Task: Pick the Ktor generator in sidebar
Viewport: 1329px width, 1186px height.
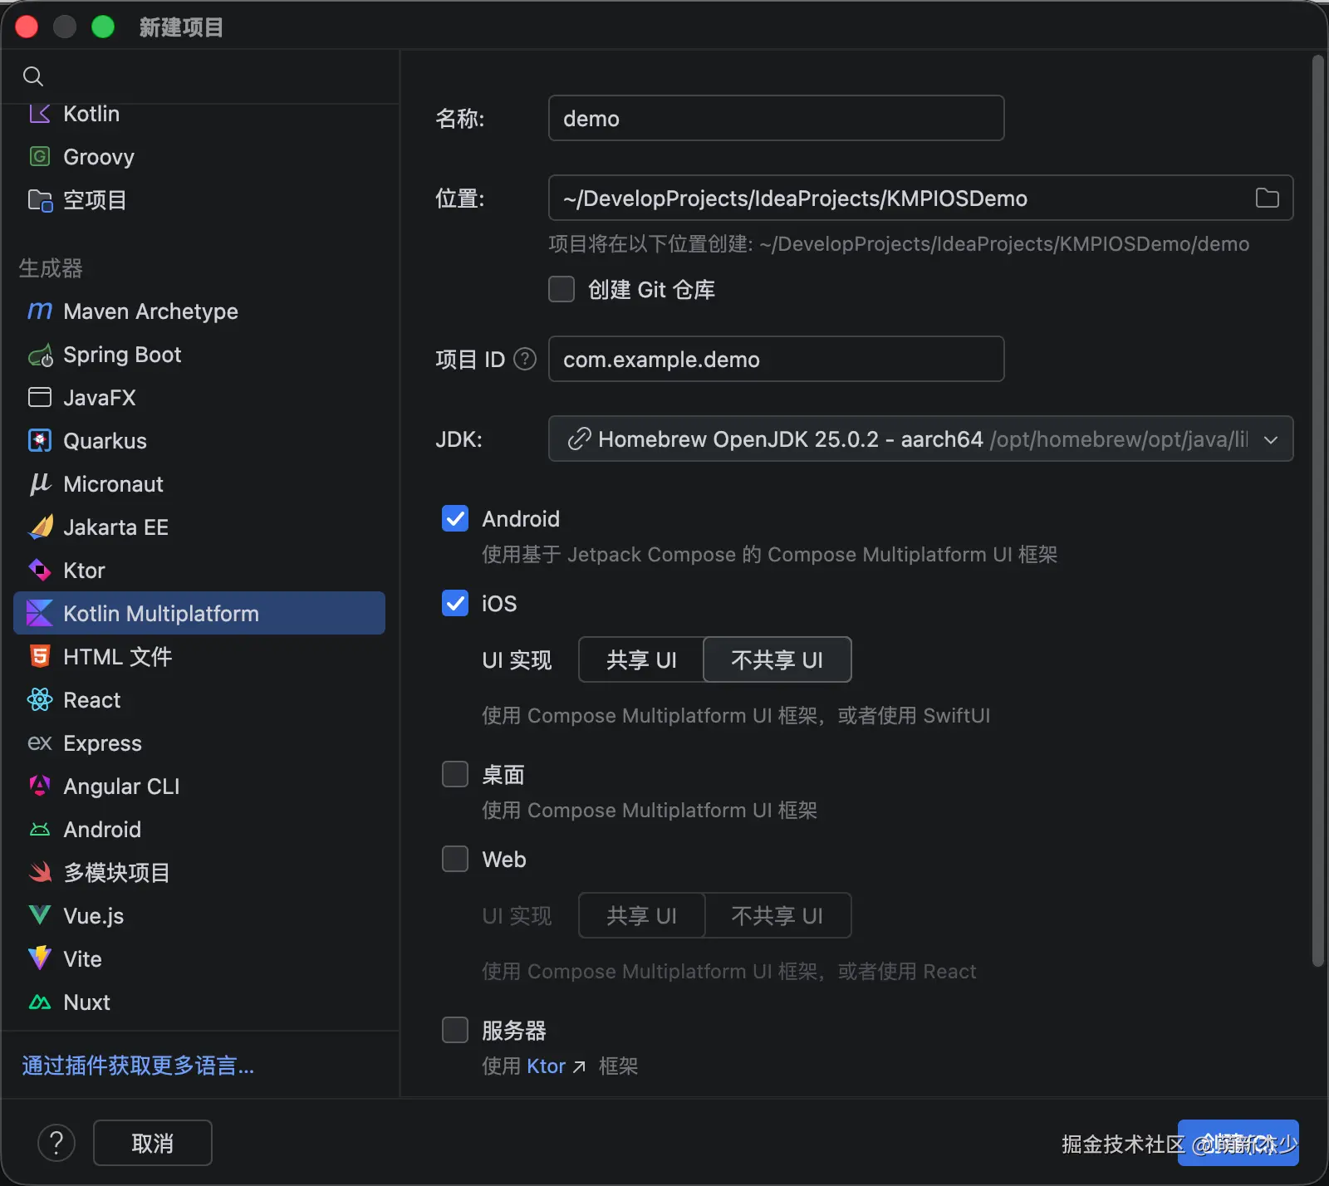Action: pos(199,571)
